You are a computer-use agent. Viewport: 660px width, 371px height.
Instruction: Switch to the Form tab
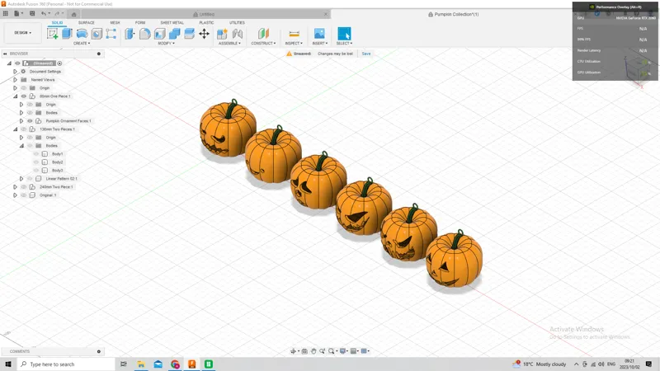coord(140,23)
